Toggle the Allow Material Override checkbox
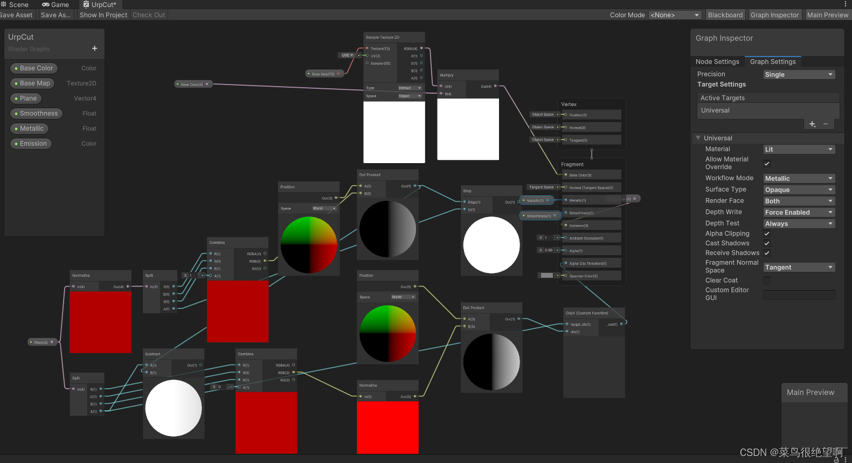The height and width of the screenshot is (463, 852). point(767,163)
